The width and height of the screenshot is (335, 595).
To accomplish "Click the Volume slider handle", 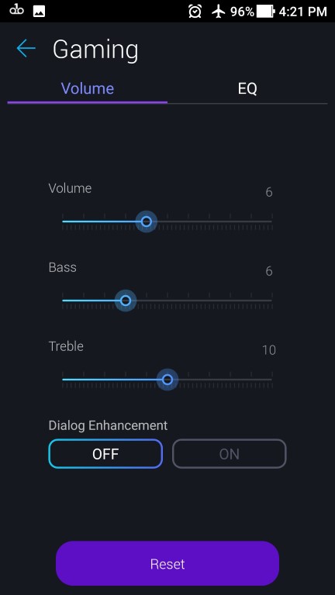I will 147,222.
